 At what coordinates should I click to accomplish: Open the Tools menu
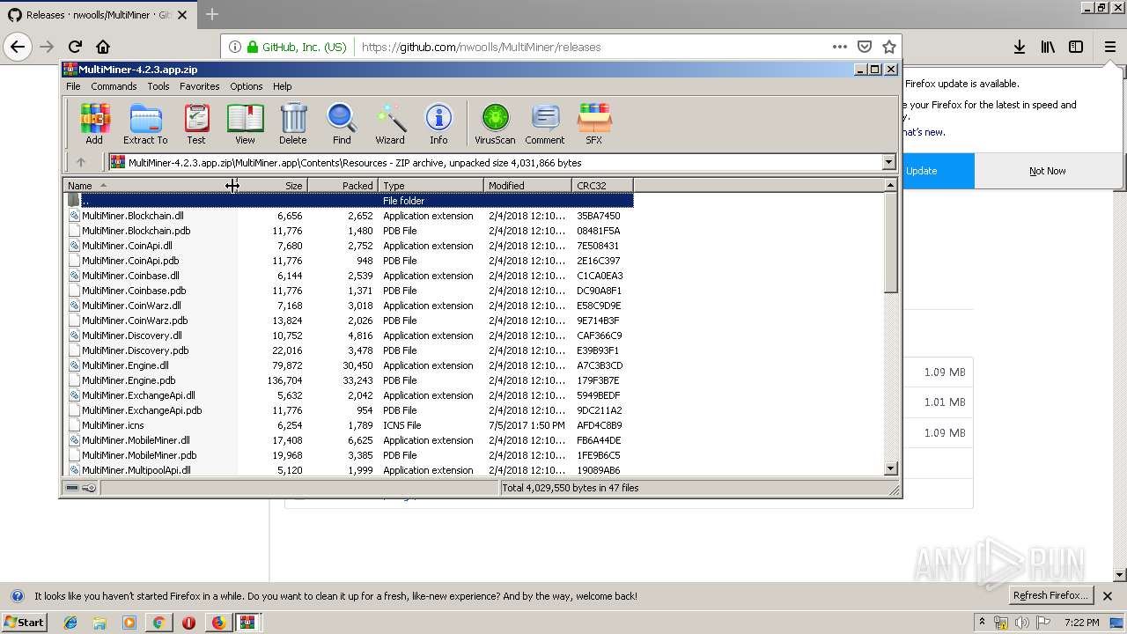(158, 86)
